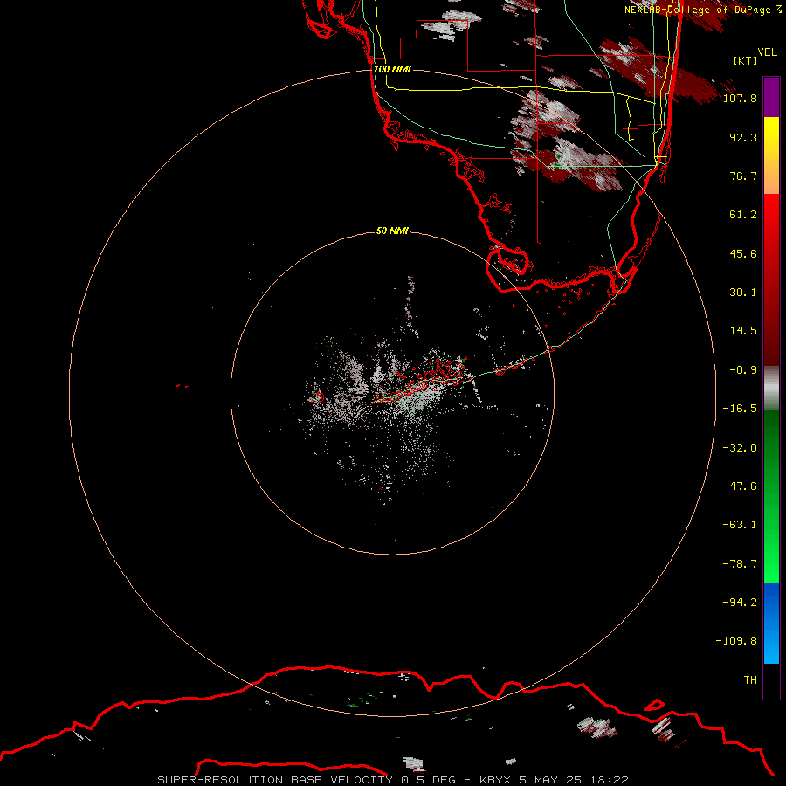Click the -32.0 legend value
The height and width of the screenshot is (786, 786).
click(740, 448)
